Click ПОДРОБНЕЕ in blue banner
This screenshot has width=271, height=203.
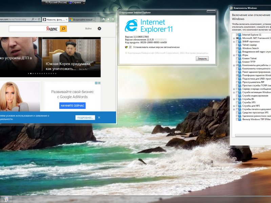pyautogui.click(x=85, y=118)
